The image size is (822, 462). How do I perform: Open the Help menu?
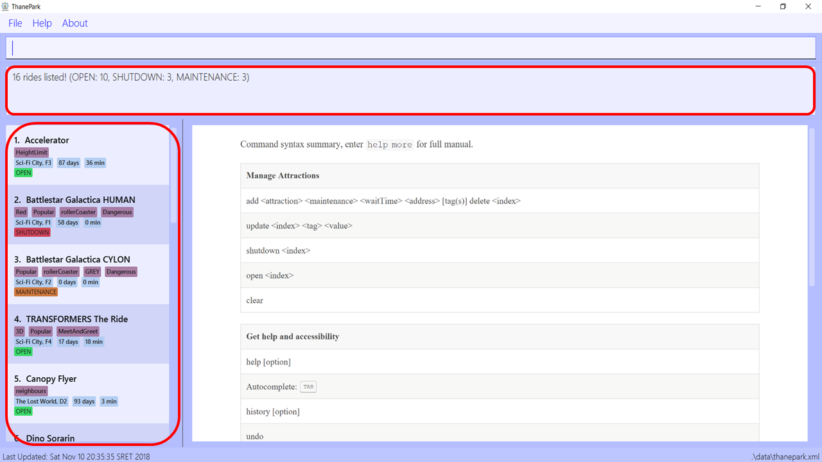(x=42, y=23)
